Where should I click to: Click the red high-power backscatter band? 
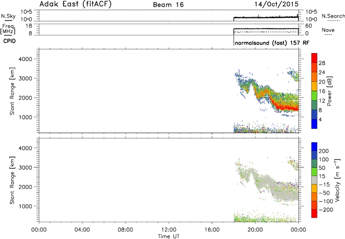[286, 107]
